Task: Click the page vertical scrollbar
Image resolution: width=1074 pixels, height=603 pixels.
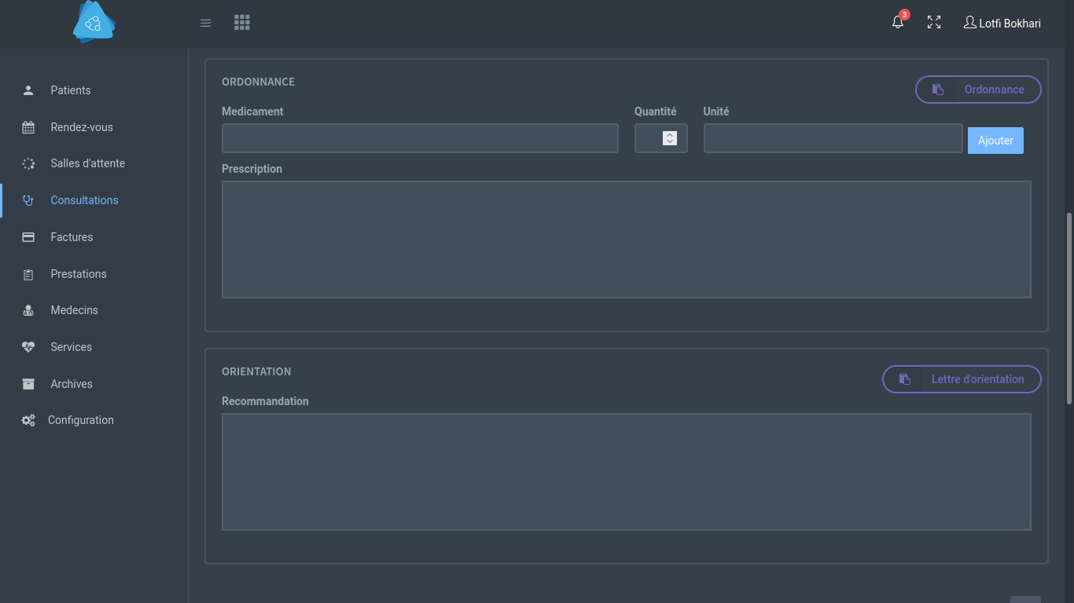Action: click(x=1069, y=309)
